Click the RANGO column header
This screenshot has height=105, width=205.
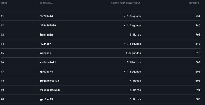tap(4, 3)
